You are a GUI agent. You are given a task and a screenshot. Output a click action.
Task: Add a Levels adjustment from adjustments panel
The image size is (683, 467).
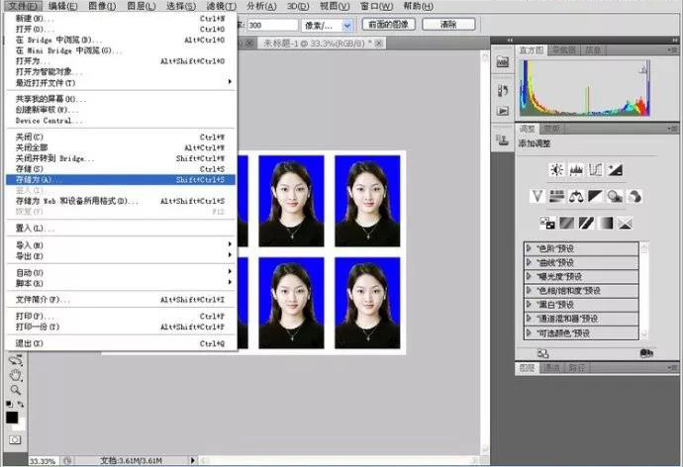coord(576,170)
